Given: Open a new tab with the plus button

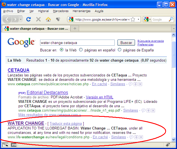Looking at the screenshot, I should (75, 29).
